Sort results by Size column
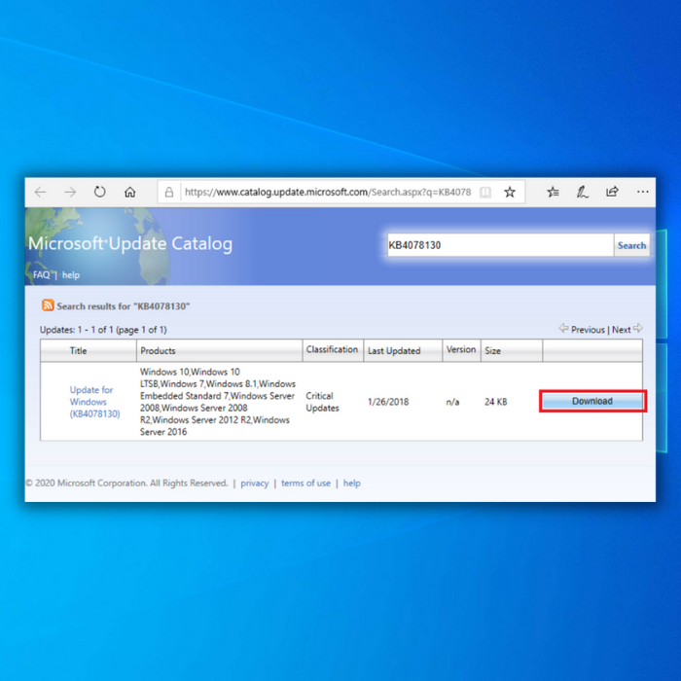Image resolution: width=681 pixels, height=681 pixels. [492, 351]
